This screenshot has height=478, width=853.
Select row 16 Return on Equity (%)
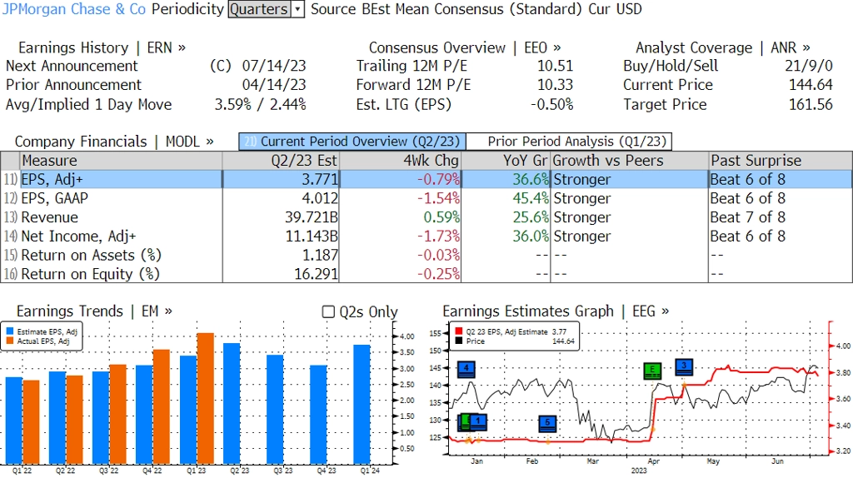pyautogui.click(x=426, y=274)
